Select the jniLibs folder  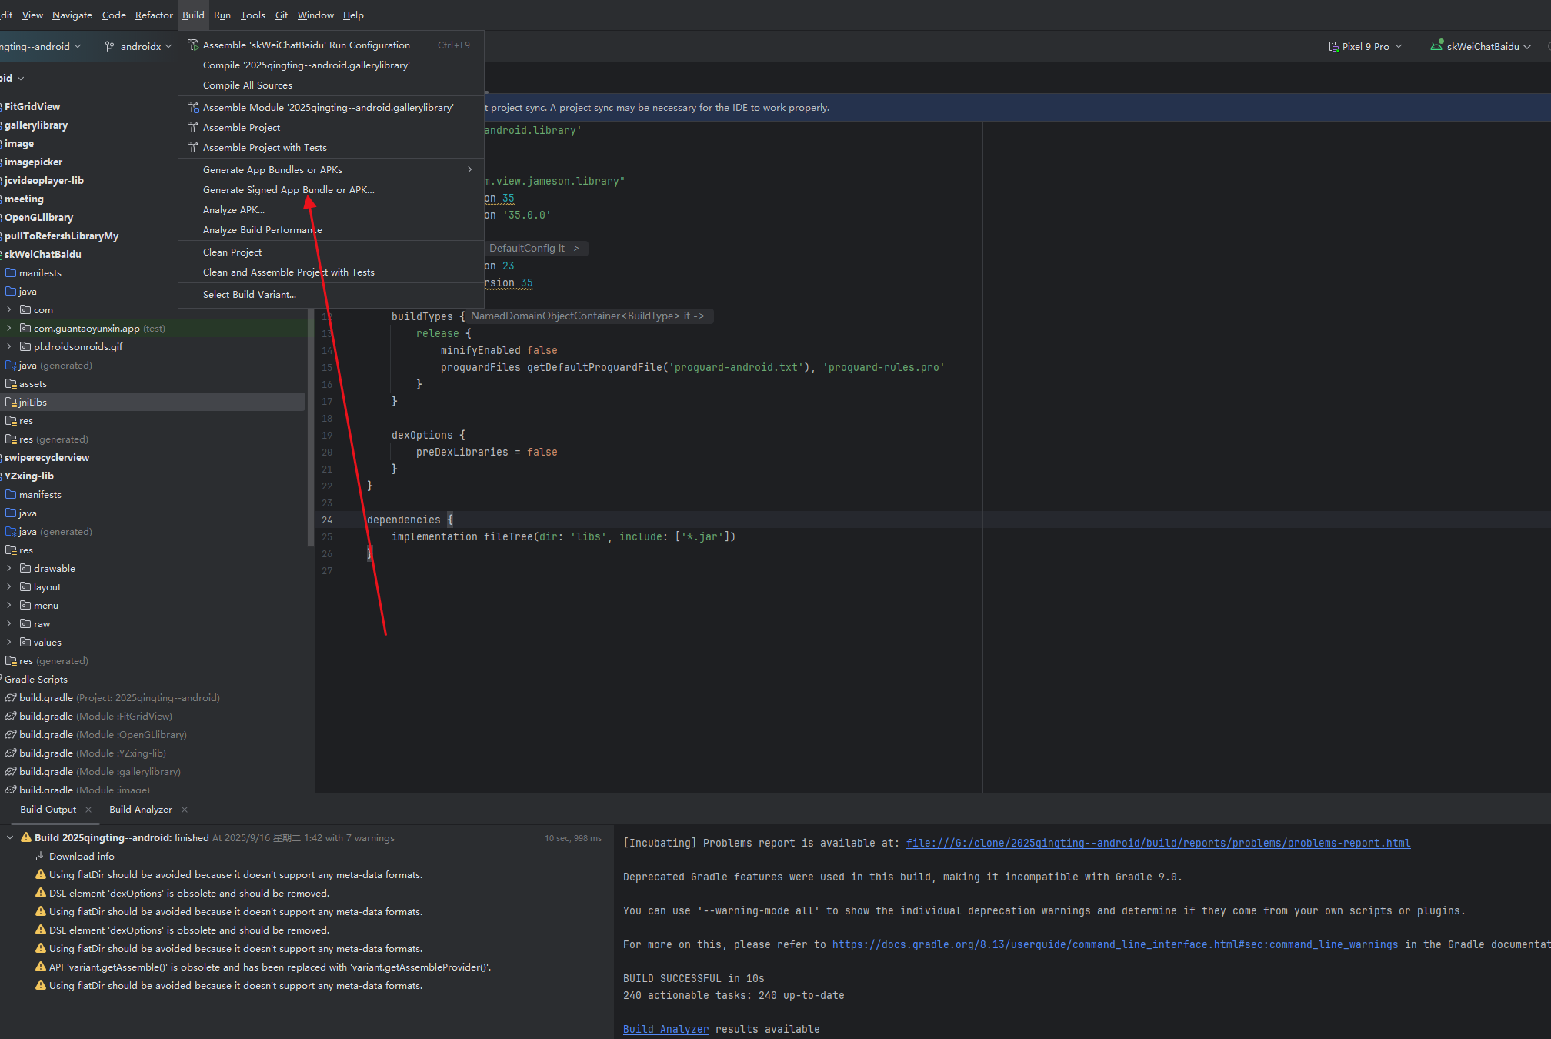pyautogui.click(x=152, y=402)
